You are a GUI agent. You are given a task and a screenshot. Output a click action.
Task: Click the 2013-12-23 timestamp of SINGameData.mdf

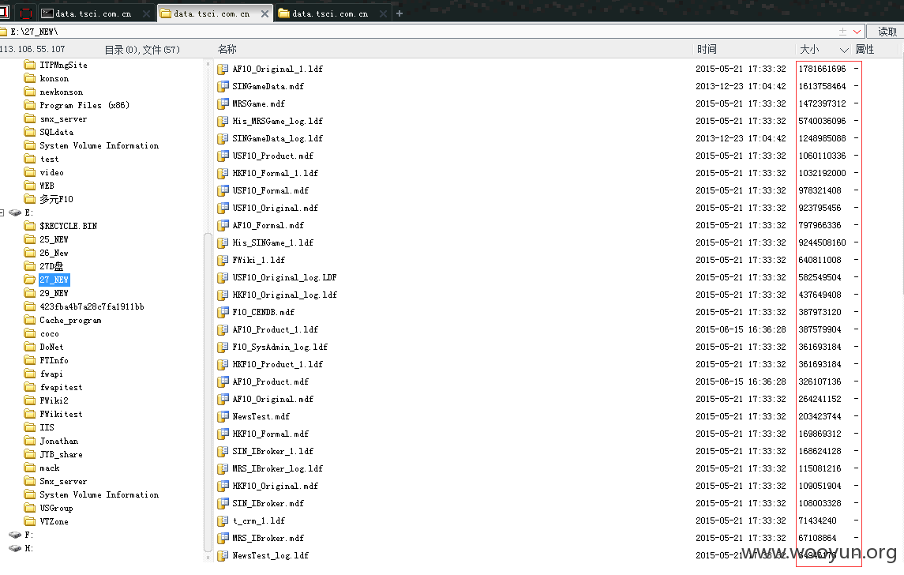click(x=741, y=87)
